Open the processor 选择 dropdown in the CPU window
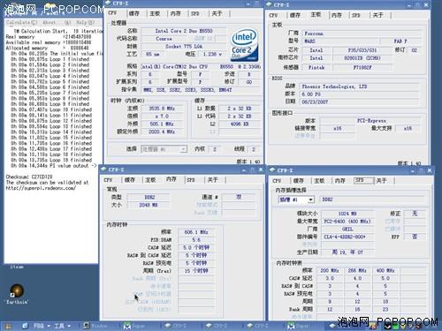Screen dimensions: 442x331 183,149
